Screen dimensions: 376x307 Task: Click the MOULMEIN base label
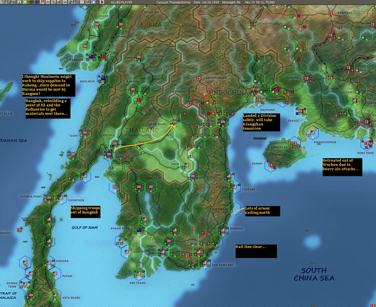(x=87, y=82)
